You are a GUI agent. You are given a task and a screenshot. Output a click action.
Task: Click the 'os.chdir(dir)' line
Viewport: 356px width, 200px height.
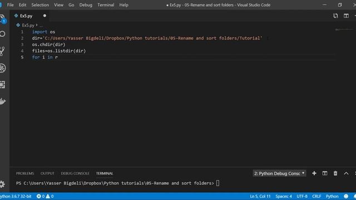pyautogui.click(x=48, y=44)
